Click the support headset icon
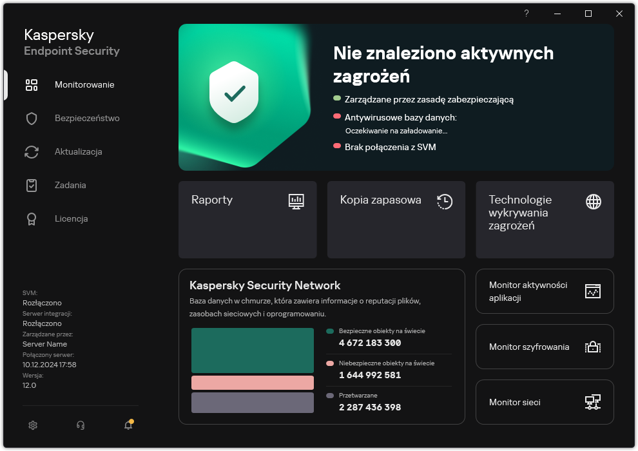 [x=80, y=425]
